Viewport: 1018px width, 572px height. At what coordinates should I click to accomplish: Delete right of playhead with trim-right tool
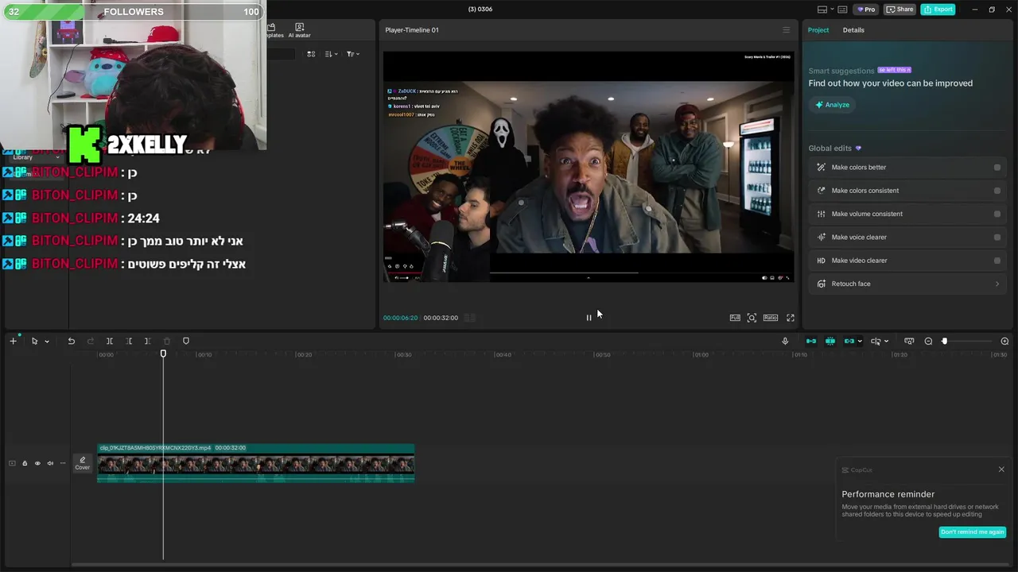(x=147, y=341)
